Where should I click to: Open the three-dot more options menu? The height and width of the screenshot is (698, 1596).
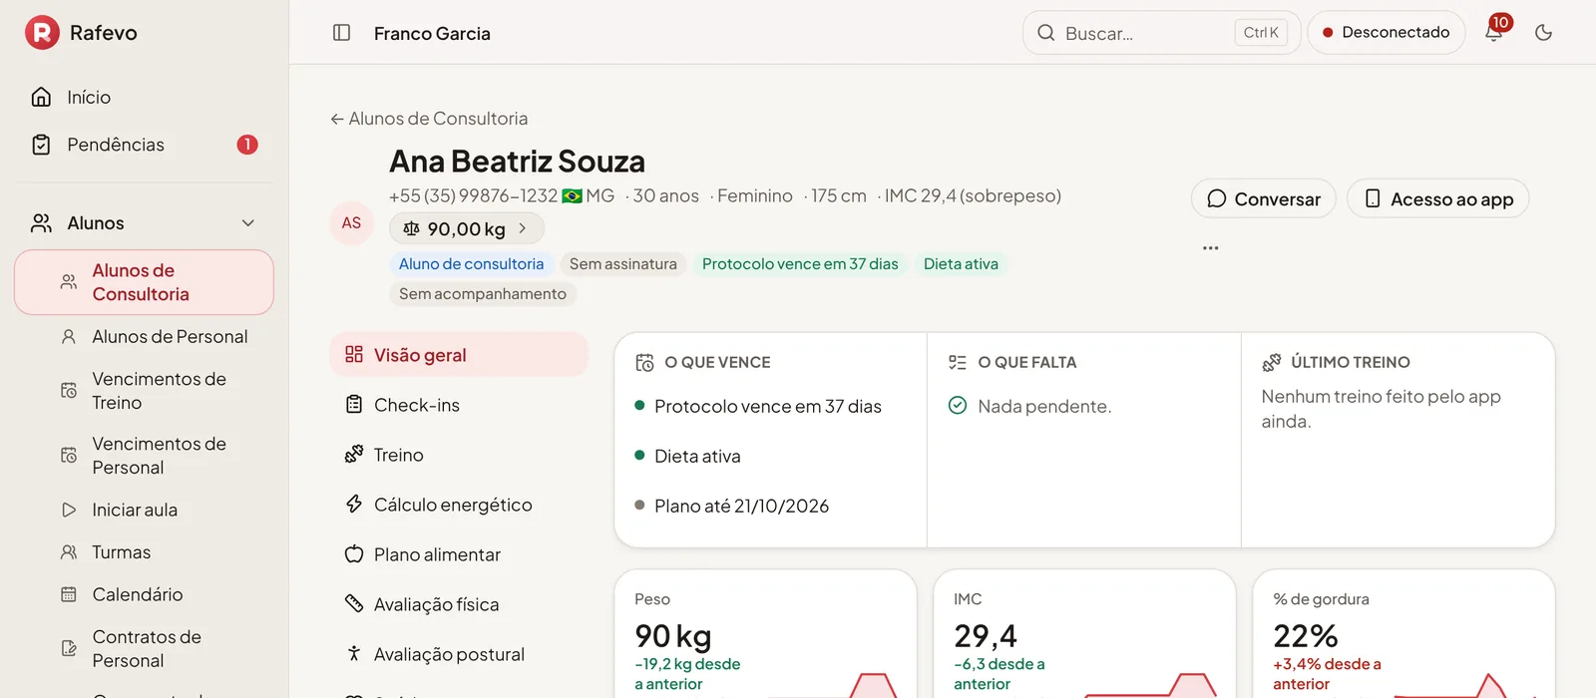[1210, 247]
